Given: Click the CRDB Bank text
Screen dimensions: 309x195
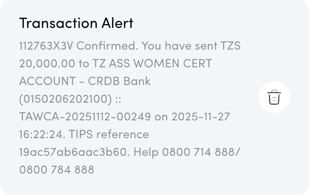Looking at the screenshot, I should (119, 81).
